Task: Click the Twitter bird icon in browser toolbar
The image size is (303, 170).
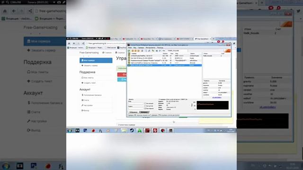Action: pyautogui.click(x=234, y=43)
